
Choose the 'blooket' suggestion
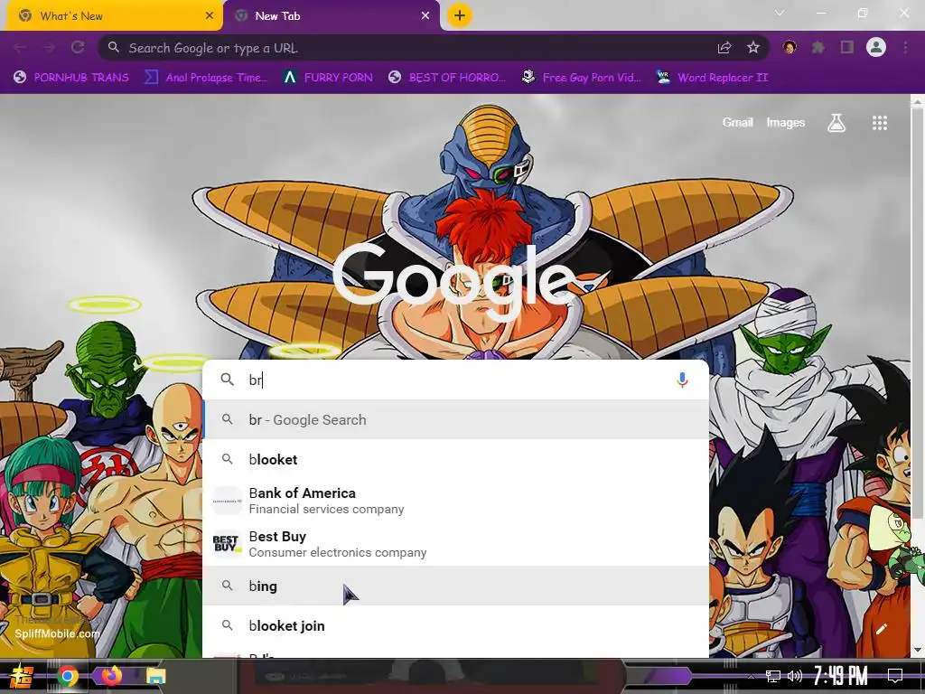pos(455,459)
